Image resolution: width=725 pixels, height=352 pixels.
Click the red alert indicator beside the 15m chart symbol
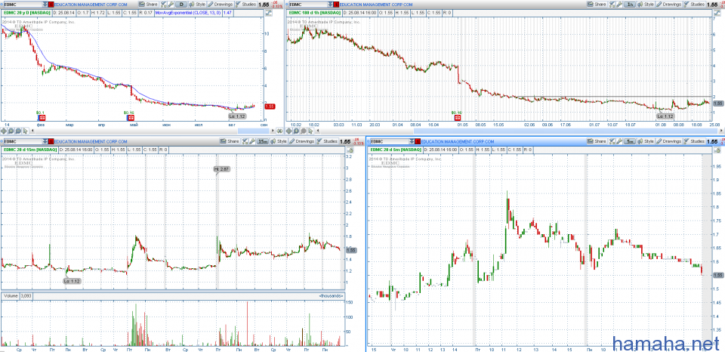click(51, 141)
